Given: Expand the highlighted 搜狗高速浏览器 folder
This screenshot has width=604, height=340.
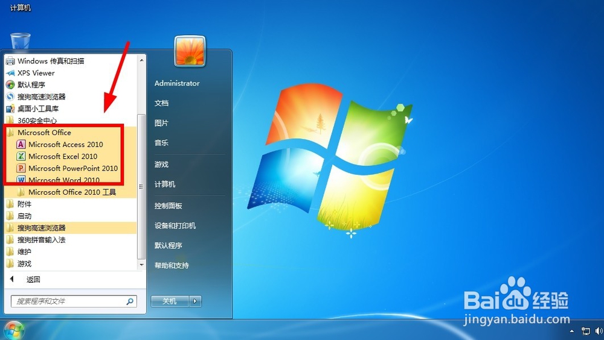Looking at the screenshot, I should point(70,228).
